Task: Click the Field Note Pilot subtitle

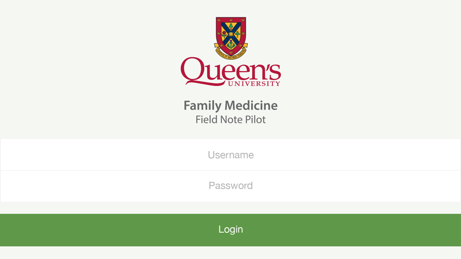Action: tap(230, 120)
